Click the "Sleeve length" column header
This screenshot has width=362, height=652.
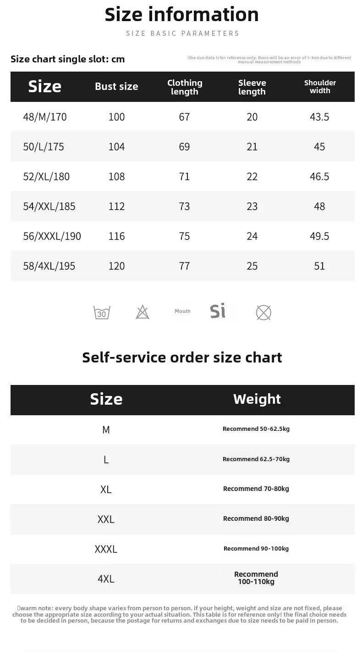point(252,87)
